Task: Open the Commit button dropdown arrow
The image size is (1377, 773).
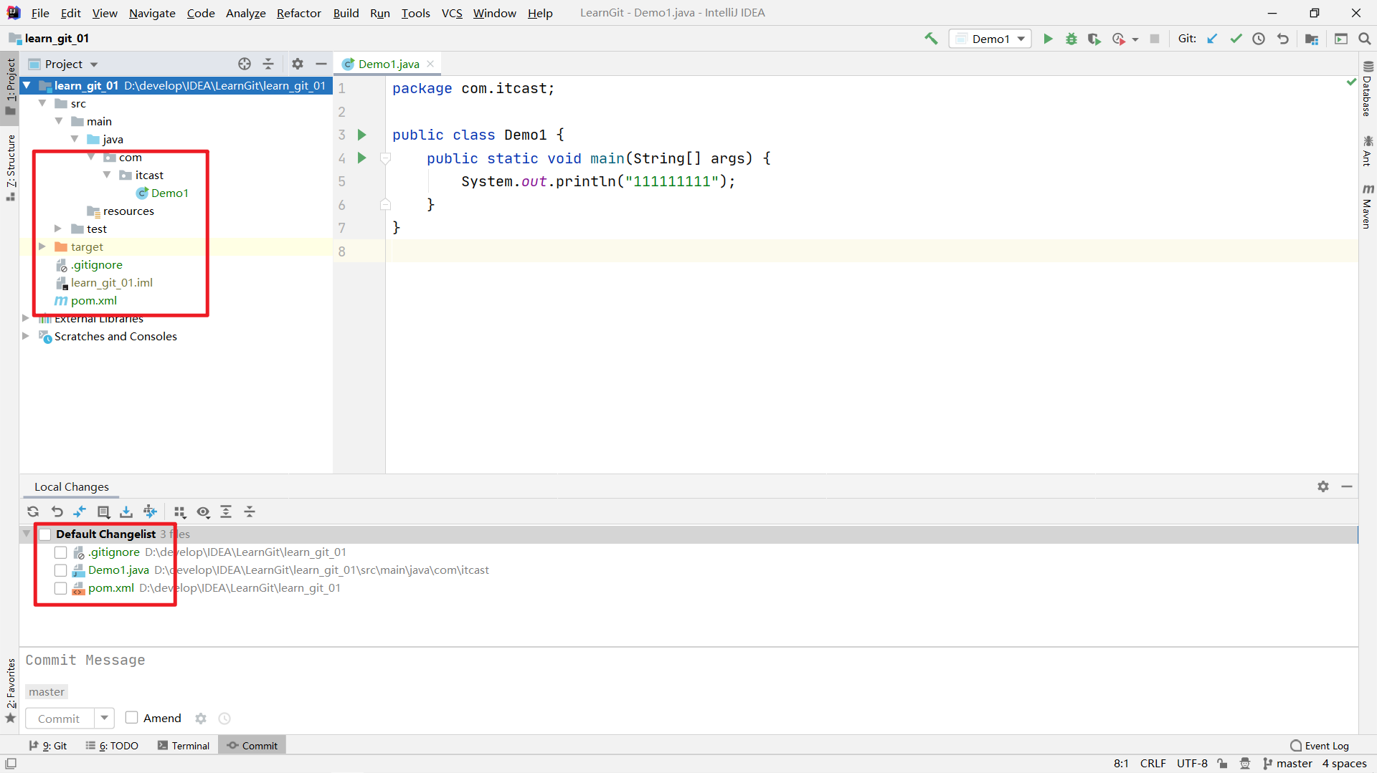Action: (105, 718)
